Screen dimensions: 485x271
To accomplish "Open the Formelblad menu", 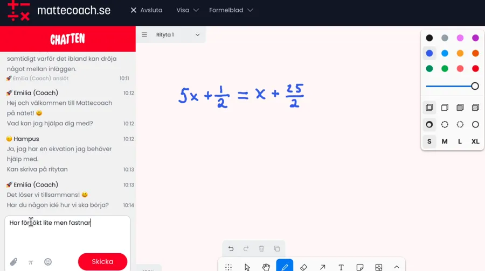I will click(231, 10).
